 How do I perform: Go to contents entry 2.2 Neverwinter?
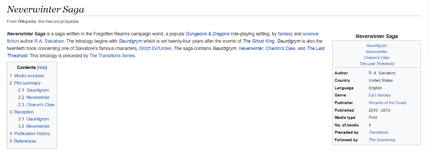(x=34, y=97)
